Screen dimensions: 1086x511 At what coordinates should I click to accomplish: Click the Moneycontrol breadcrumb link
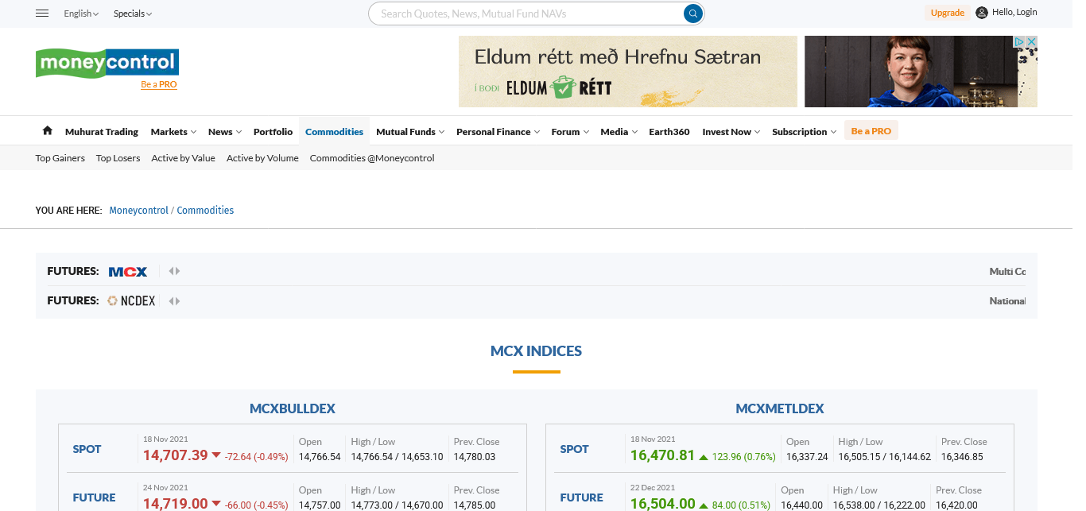(138, 211)
